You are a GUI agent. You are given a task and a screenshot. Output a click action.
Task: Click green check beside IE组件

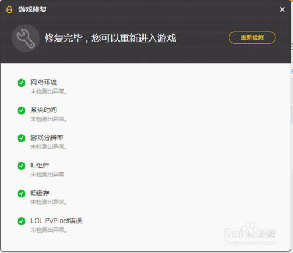click(x=21, y=166)
